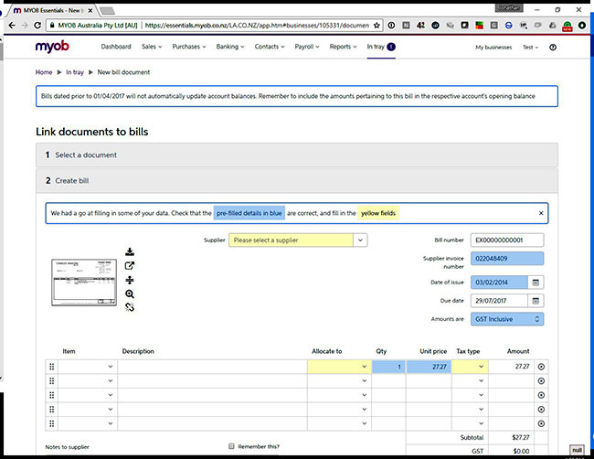Open the Reports menu
The height and width of the screenshot is (459, 594).
tap(343, 47)
